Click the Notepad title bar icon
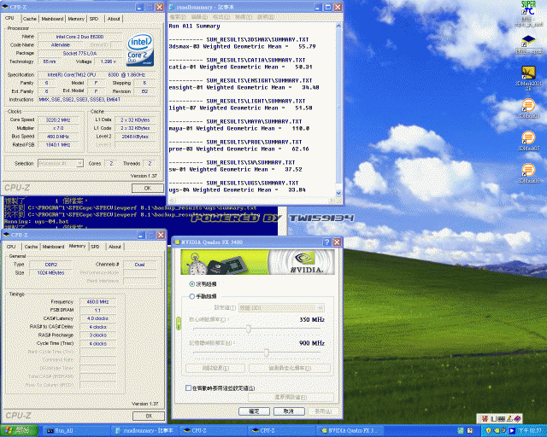The width and height of the screenshot is (547, 437). point(172,7)
